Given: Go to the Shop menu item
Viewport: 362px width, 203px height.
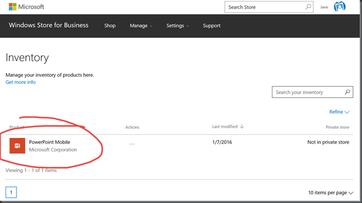Looking at the screenshot, I should click(110, 26).
